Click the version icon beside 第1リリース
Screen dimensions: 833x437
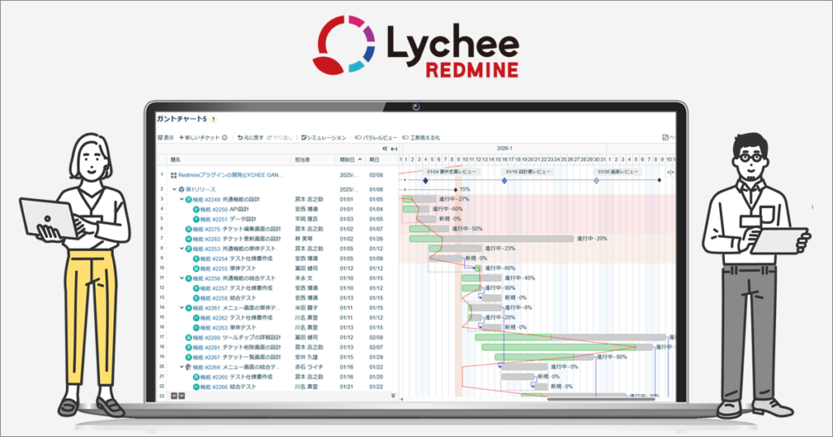point(181,189)
